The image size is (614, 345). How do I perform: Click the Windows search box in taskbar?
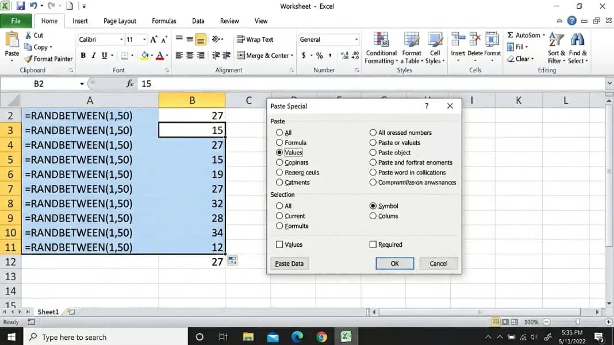106,337
